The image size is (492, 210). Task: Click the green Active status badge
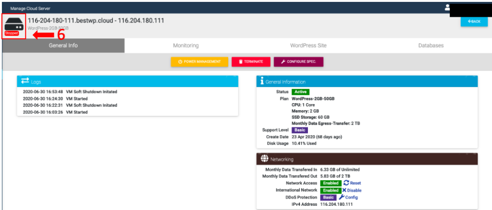point(301,92)
